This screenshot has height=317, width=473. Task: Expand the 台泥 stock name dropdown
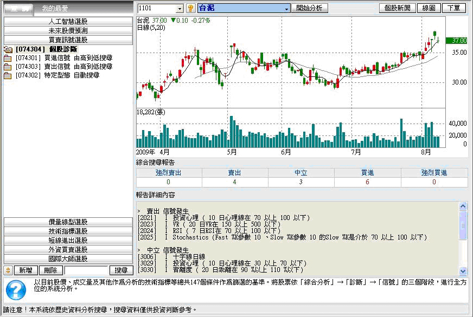tap(286, 9)
